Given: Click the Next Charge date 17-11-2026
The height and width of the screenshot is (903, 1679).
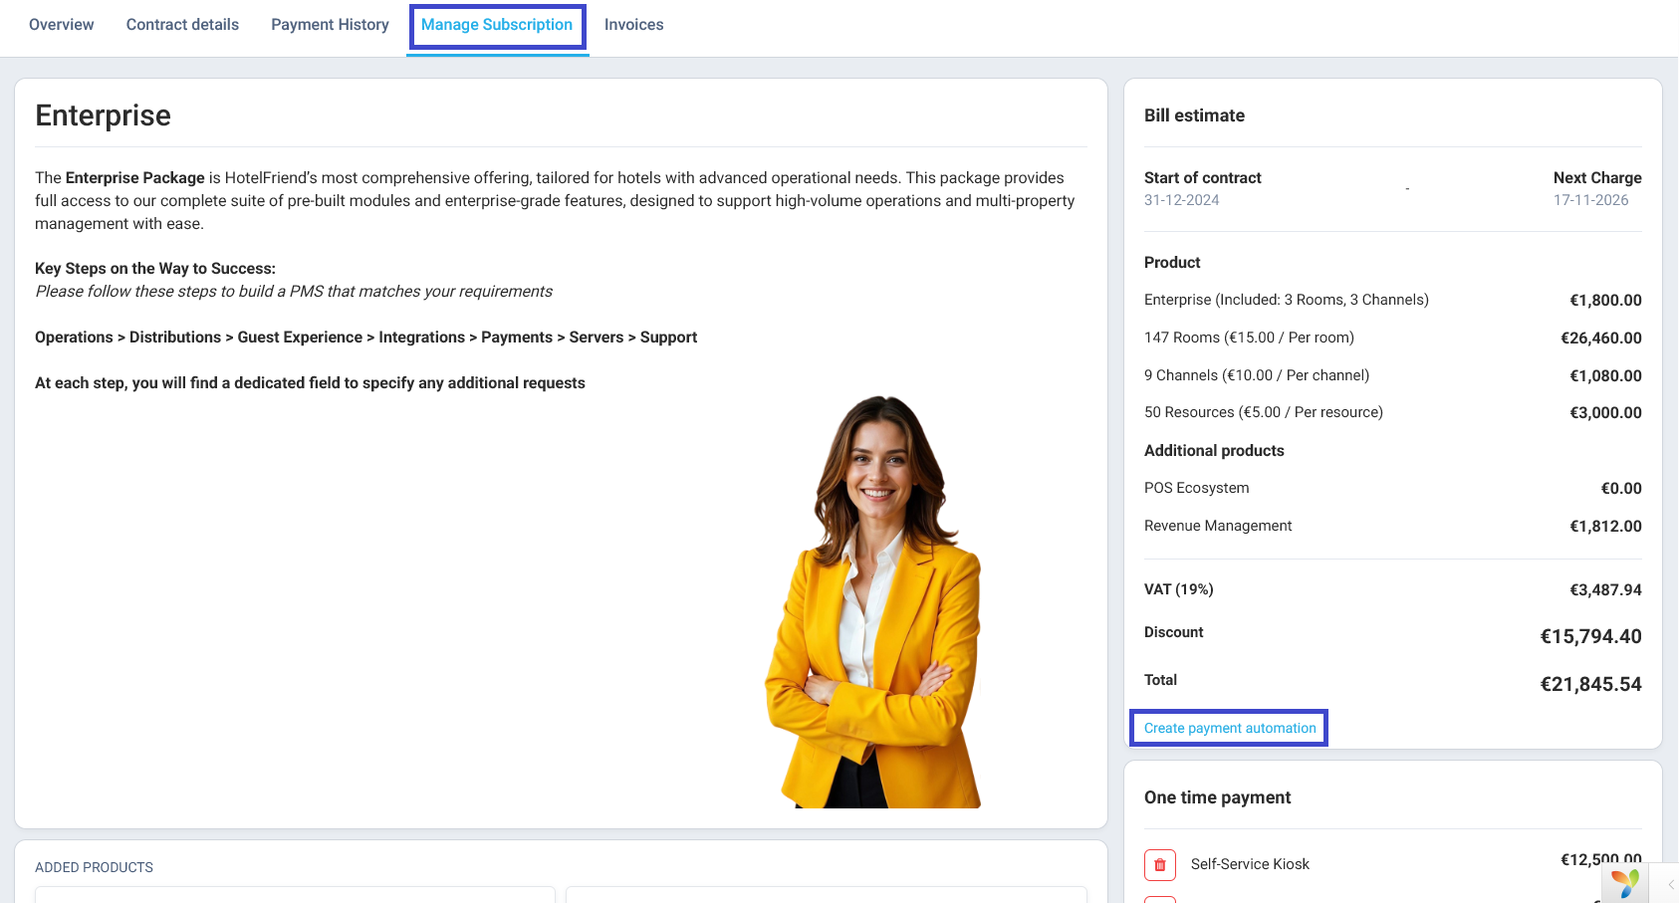Looking at the screenshot, I should click(x=1591, y=200).
